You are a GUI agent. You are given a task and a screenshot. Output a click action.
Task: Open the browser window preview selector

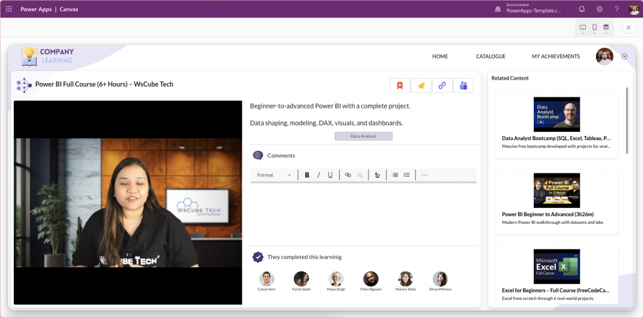coord(606,28)
